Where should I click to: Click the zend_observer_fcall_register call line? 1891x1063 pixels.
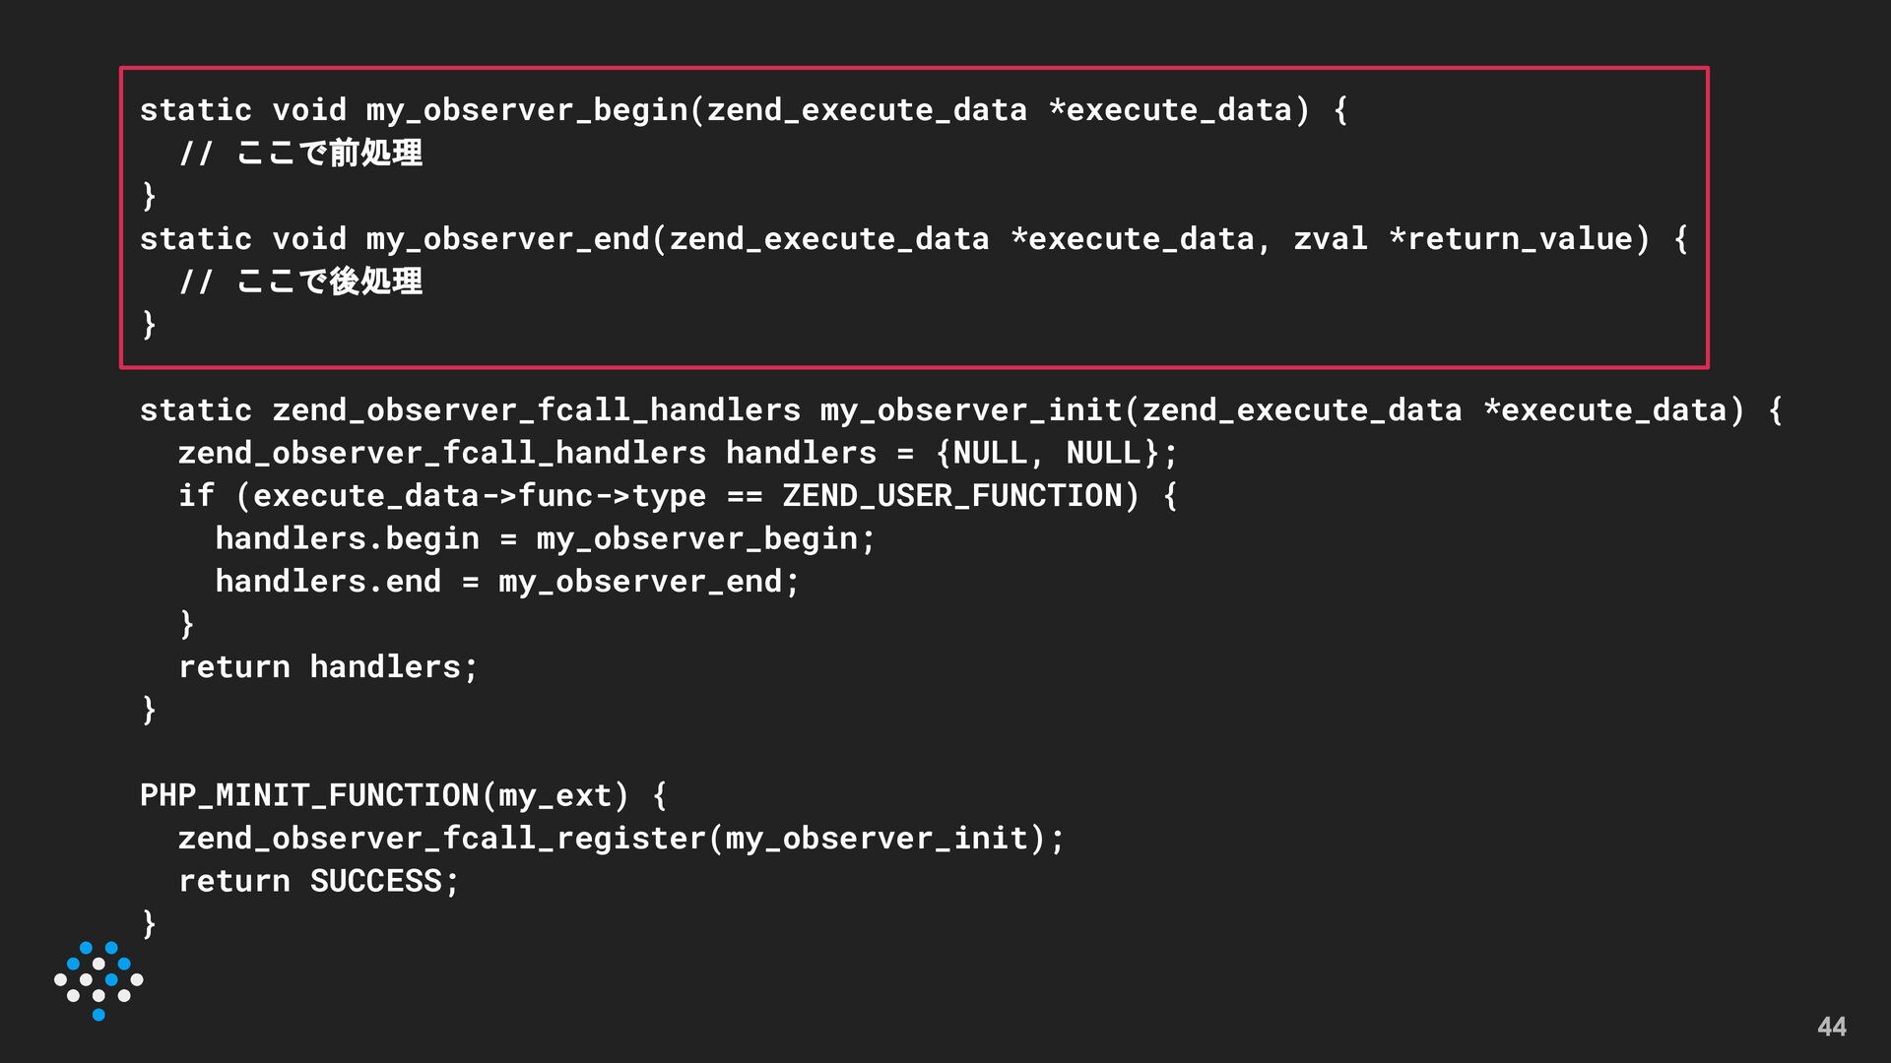pyautogui.click(x=621, y=838)
